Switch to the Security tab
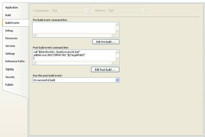Image resolution: width=205 pixels, height=137 pixels. (10, 77)
